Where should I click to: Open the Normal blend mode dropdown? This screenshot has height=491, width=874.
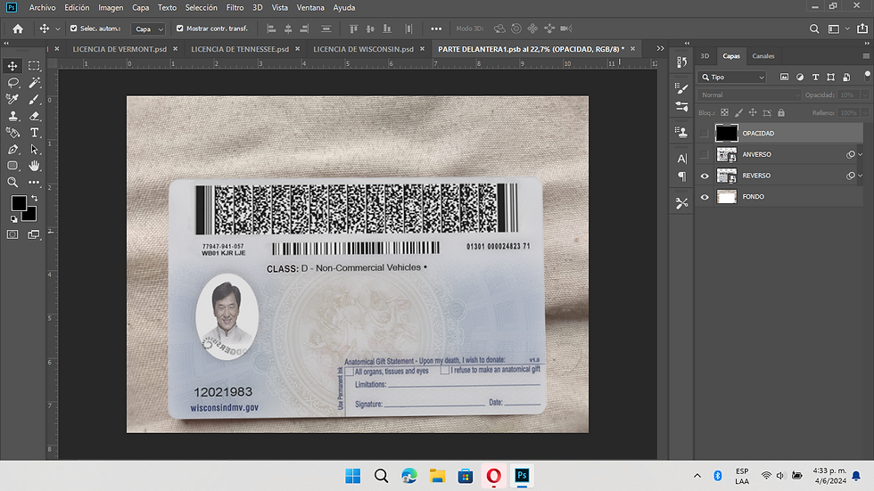(x=749, y=95)
